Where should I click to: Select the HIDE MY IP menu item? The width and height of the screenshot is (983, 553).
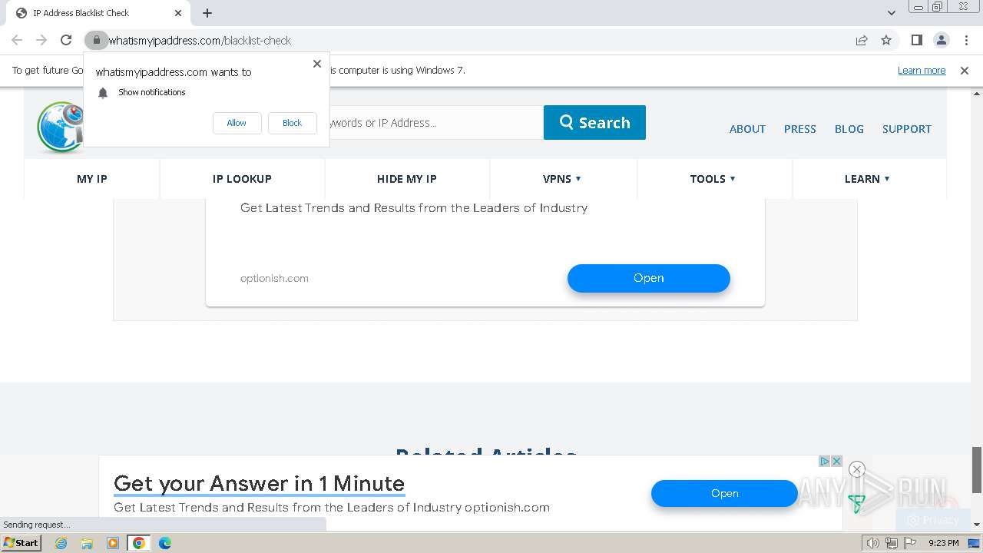(x=407, y=179)
